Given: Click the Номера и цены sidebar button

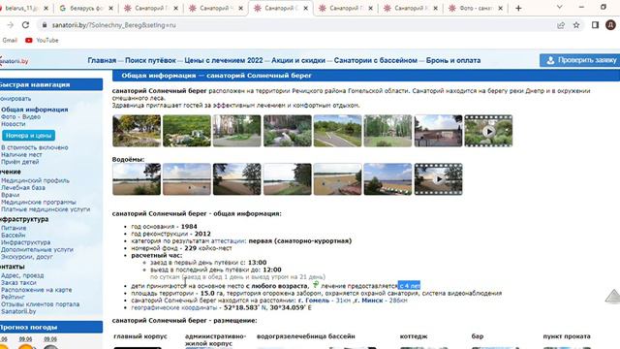Looking at the screenshot, I should pyautogui.click(x=28, y=136).
